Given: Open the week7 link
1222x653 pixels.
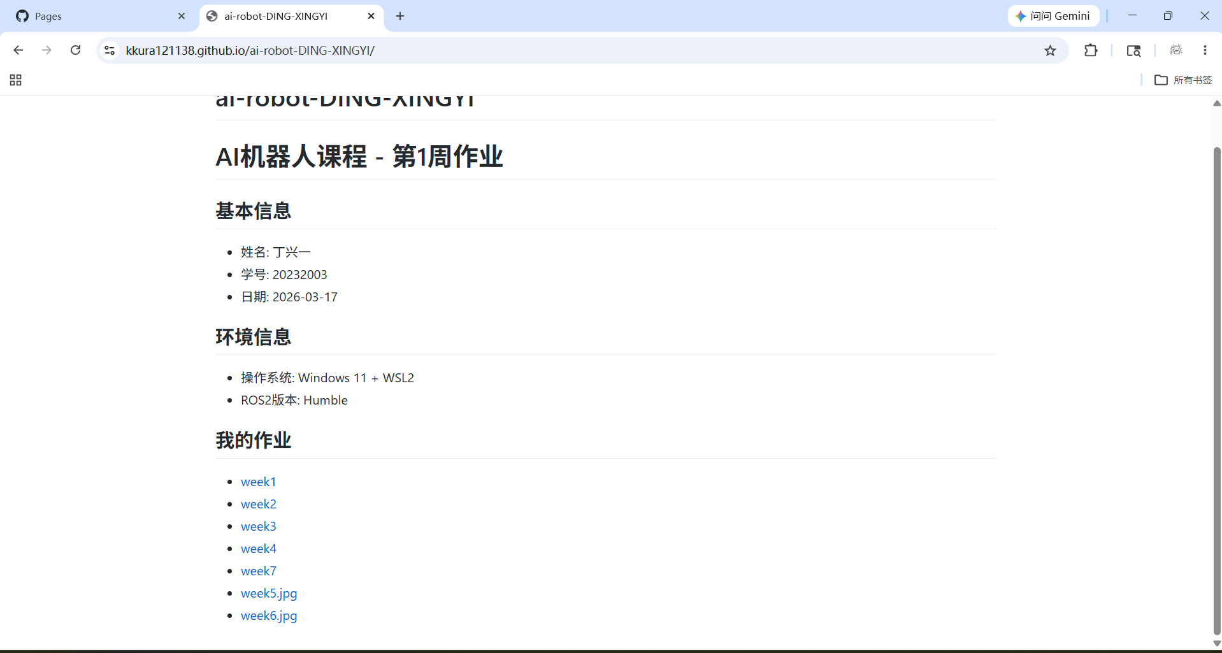Looking at the screenshot, I should [259, 571].
